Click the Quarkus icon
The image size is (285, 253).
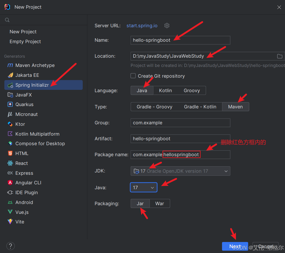10,104
